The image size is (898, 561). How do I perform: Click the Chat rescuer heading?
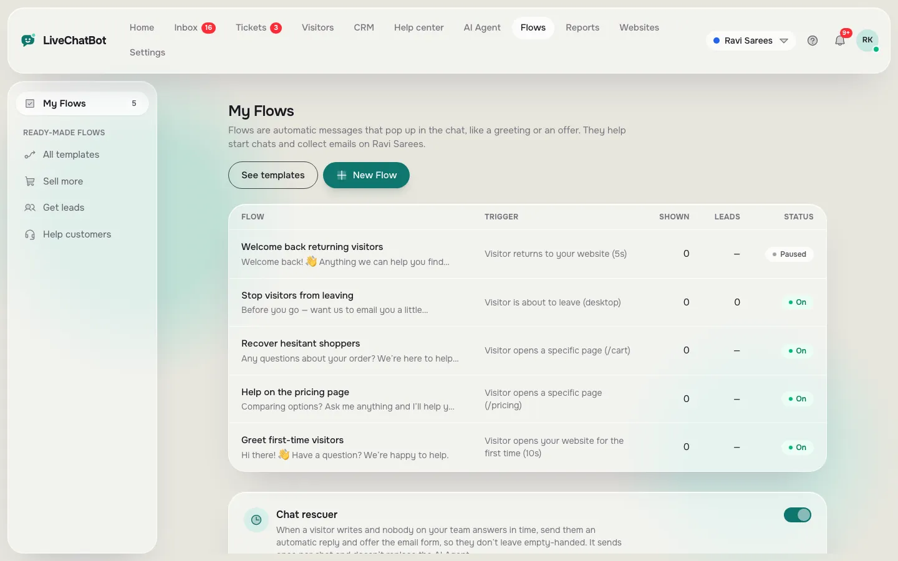click(307, 514)
